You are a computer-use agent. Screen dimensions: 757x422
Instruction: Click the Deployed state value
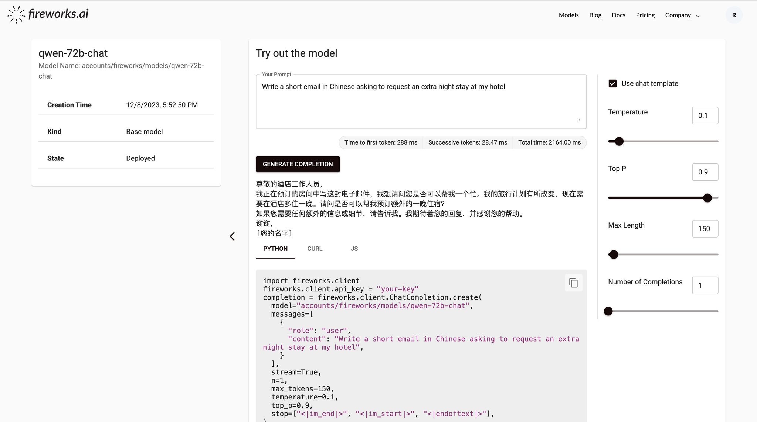(140, 158)
